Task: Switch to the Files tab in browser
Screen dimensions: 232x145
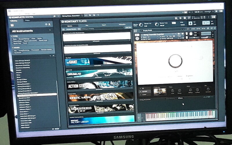Action: (x=27, y=21)
